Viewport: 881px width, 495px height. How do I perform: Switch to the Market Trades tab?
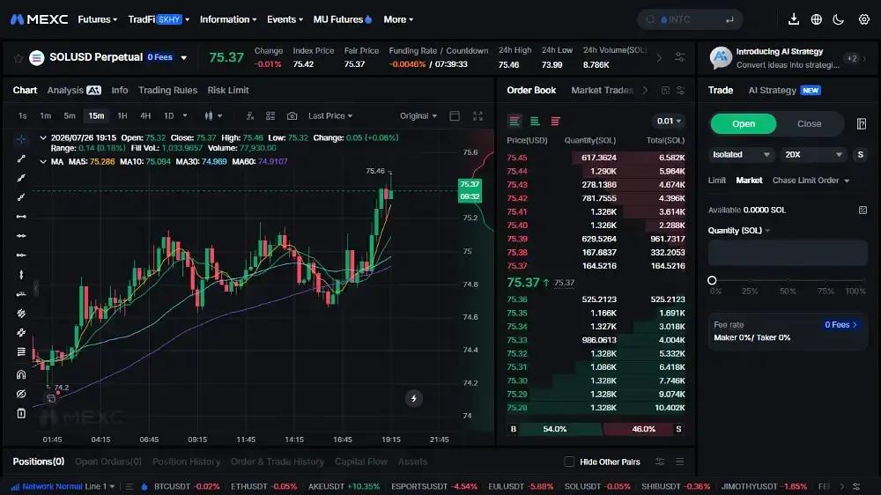[602, 91]
